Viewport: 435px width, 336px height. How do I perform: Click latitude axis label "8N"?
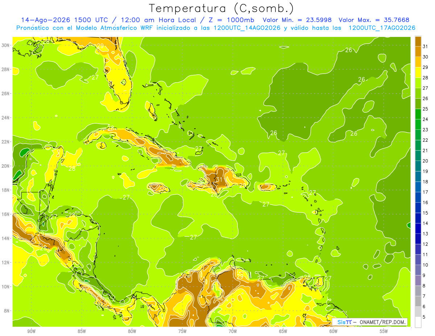pyautogui.click(x=7, y=311)
